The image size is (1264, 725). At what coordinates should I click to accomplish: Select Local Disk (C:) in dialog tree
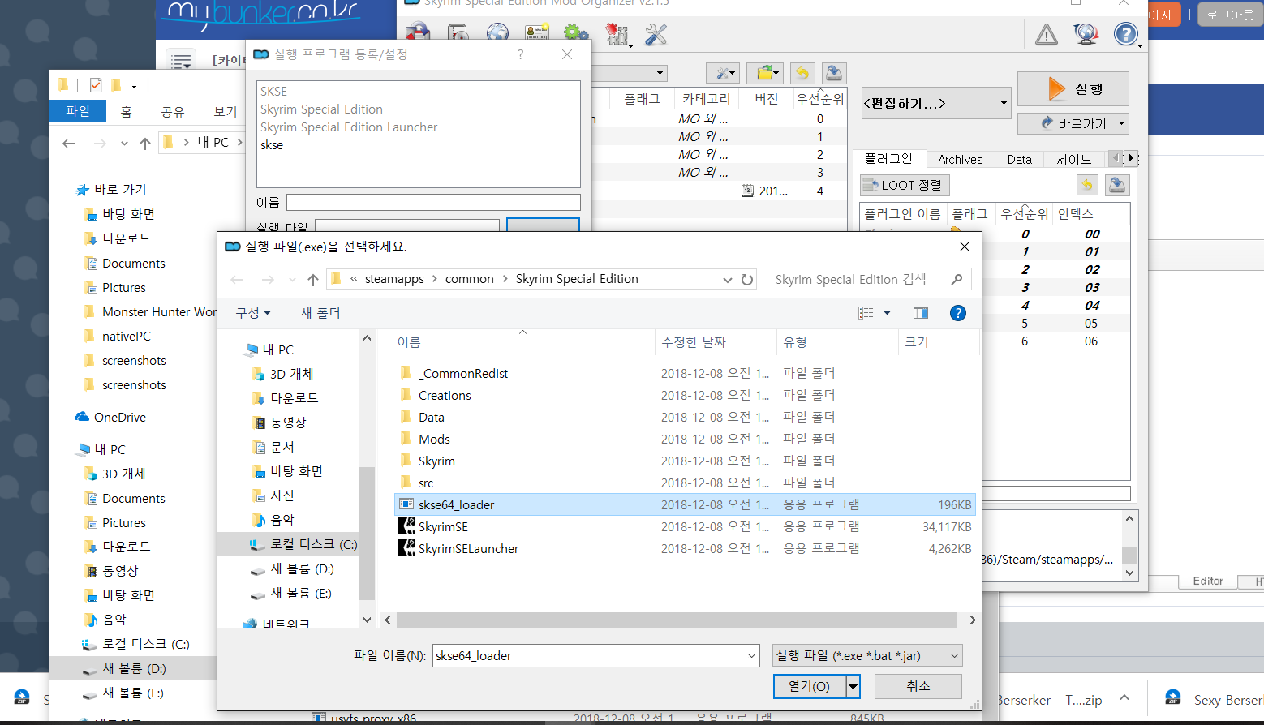(x=312, y=544)
